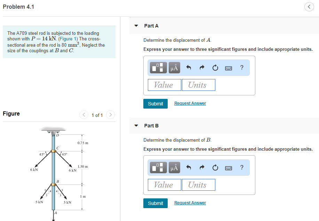Open the templates tool in Part B

tap(159, 168)
